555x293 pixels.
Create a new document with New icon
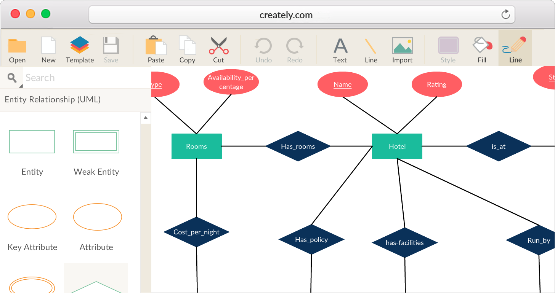pos(48,46)
